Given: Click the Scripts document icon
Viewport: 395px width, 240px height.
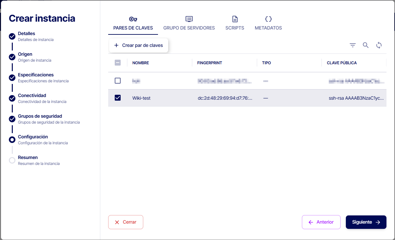Looking at the screenshot, I should coord(235,19).
